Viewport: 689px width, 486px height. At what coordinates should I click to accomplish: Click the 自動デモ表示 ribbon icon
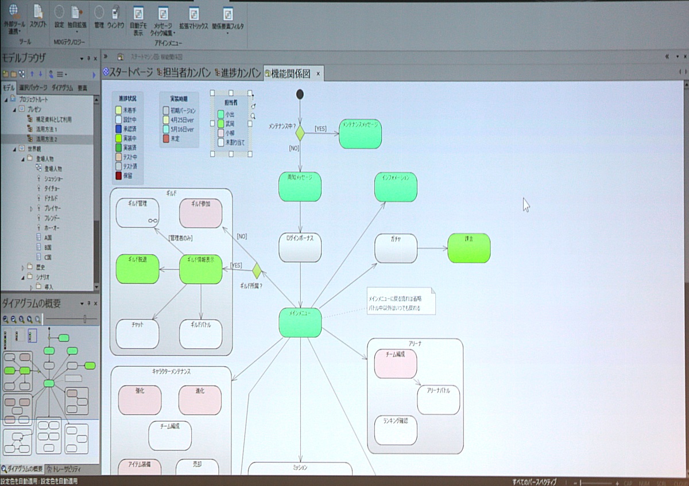click(x=138, y=14)
